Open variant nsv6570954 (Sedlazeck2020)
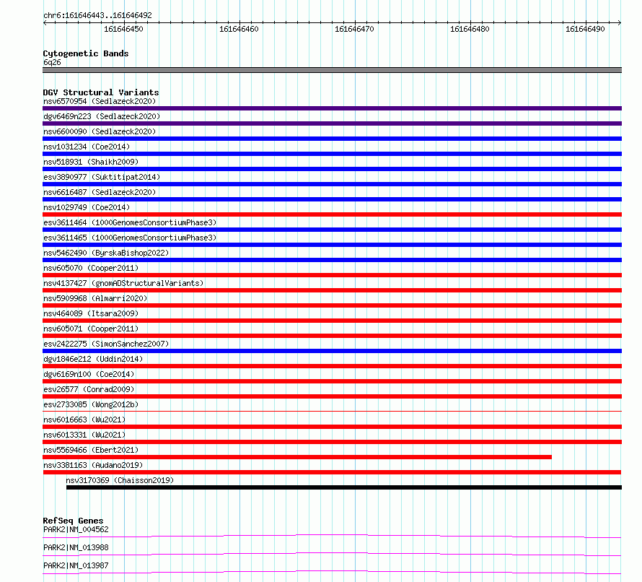This screenshot has height=582, width=642. [100, 101]
